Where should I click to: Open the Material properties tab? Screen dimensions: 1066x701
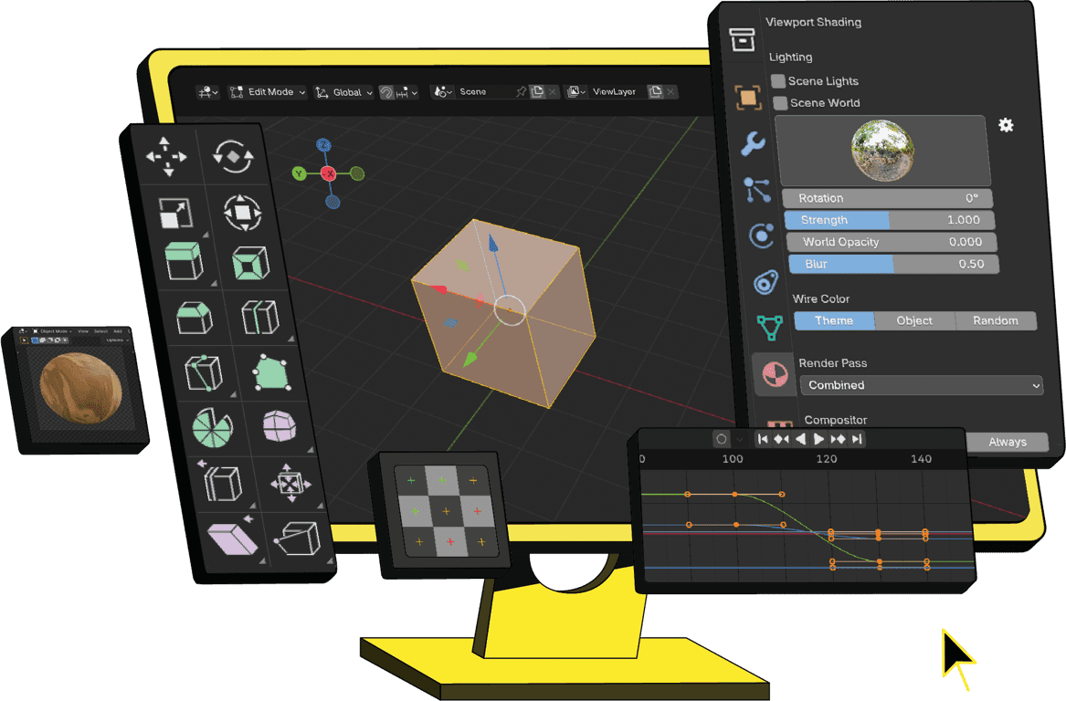coord(774,374)
